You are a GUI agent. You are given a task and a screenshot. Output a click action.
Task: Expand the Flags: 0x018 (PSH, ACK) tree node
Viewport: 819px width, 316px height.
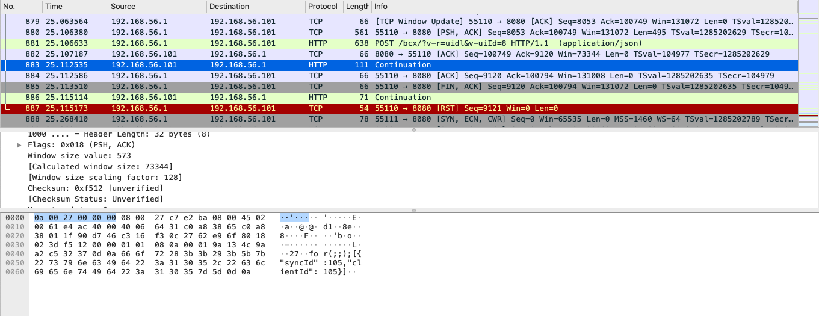(x=19, y=145)
